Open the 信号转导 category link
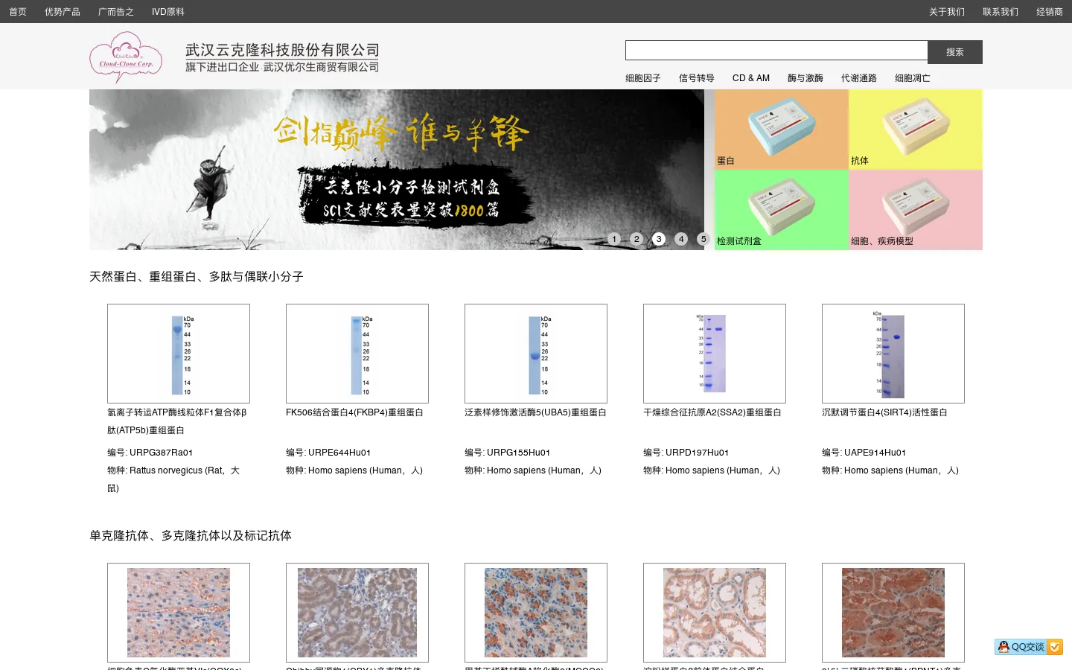The width and height of the screenshot is (1072, 670). point(697,78)
